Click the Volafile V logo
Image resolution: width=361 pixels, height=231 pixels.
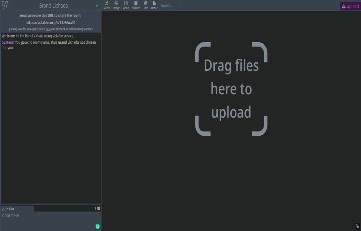[5, 5]
